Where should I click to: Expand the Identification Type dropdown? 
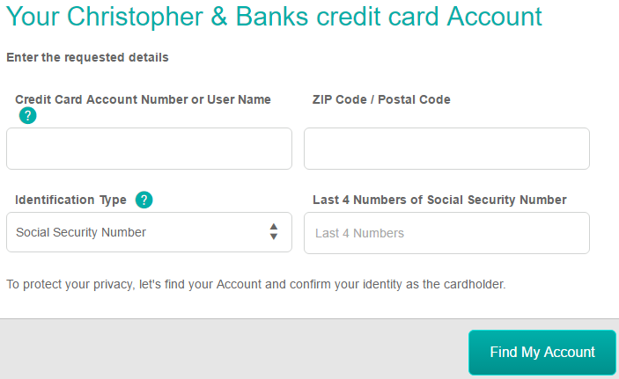tap(149, 232)
